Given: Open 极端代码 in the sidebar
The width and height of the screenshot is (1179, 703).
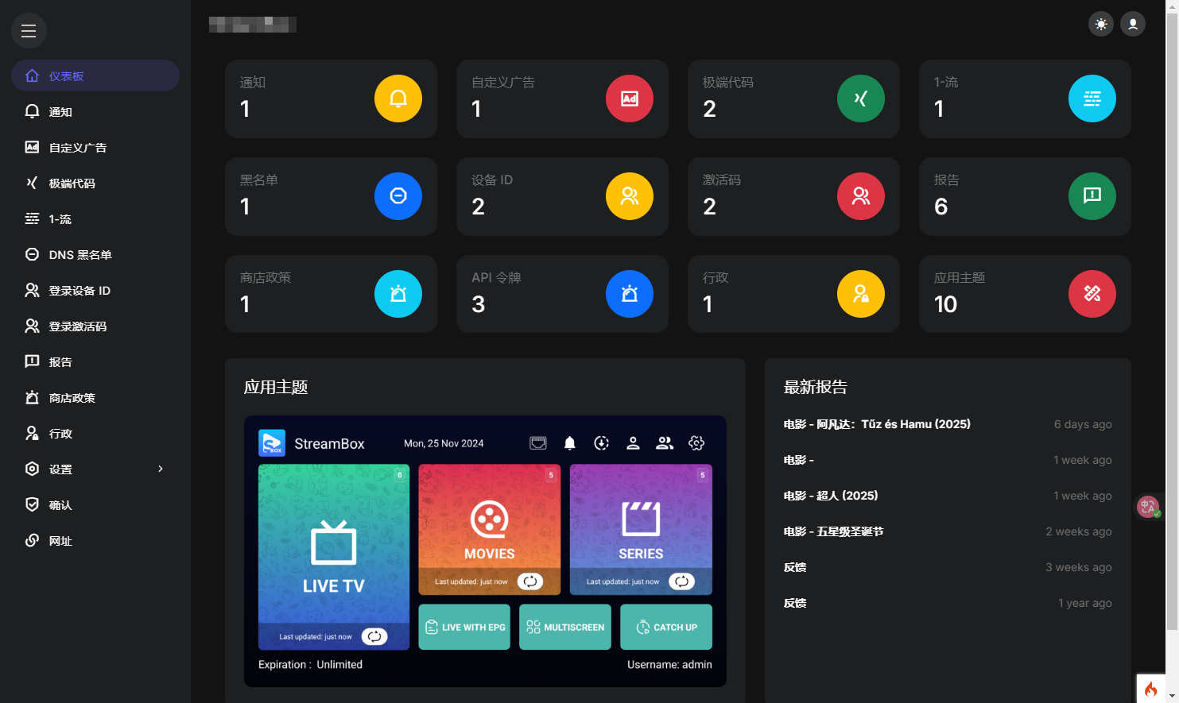Looking at the screenshot, I should point(95,183).
